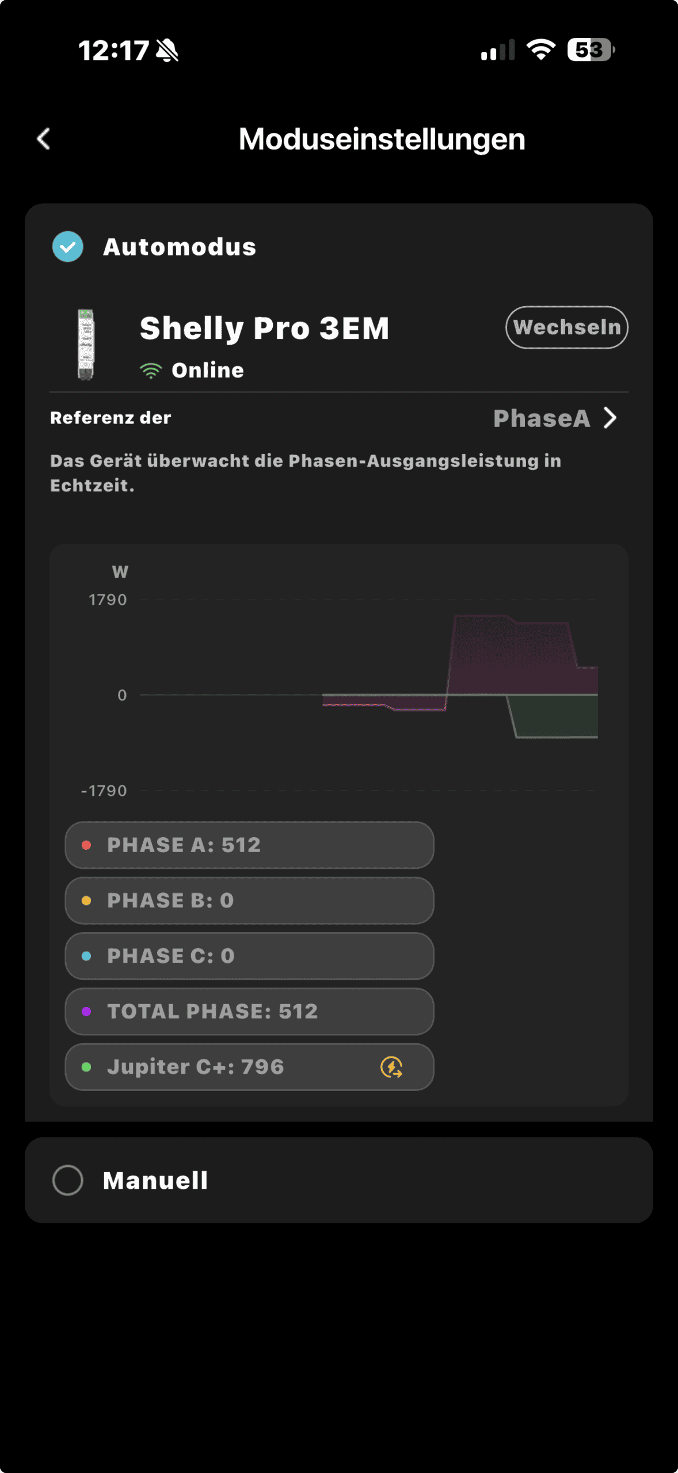Select the Manuell radio option

coord(68,1180)
